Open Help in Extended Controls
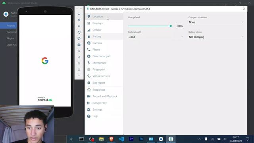This screenshot has height=143, width=254. tap(104, 116)
